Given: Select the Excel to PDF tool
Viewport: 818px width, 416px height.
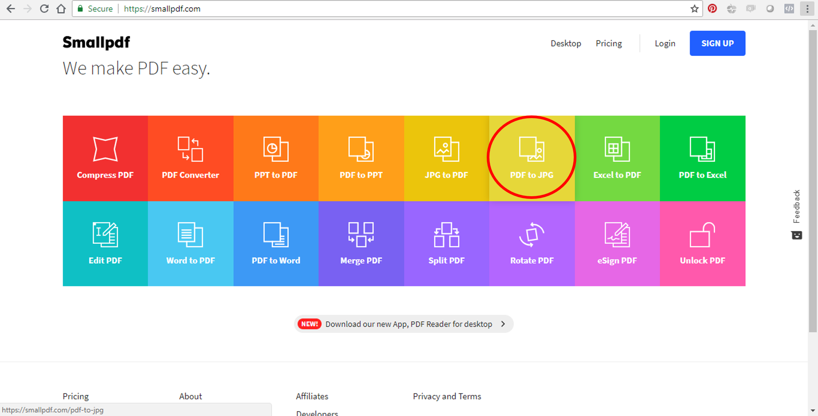Looking at the screenshot, I should [x=617, y=158].
